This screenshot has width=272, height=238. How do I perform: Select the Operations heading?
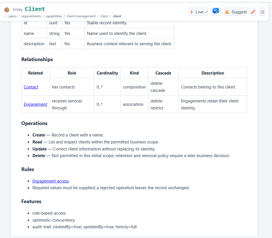pos(34,123)
